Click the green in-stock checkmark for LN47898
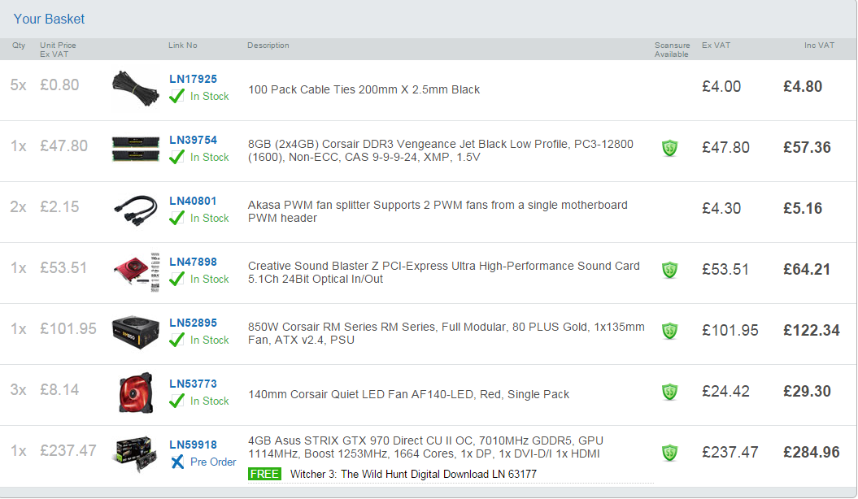Screen dimensions: 858x499 (x=176, y=280)
